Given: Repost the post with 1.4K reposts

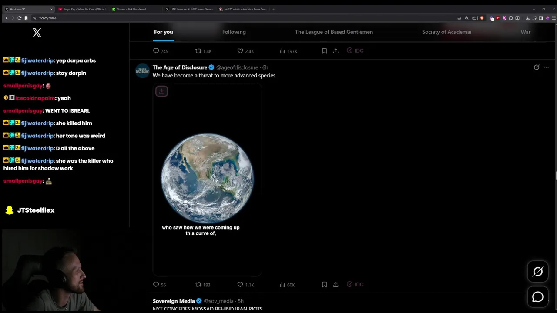Looking at the screenshot, I should (203, 51).
